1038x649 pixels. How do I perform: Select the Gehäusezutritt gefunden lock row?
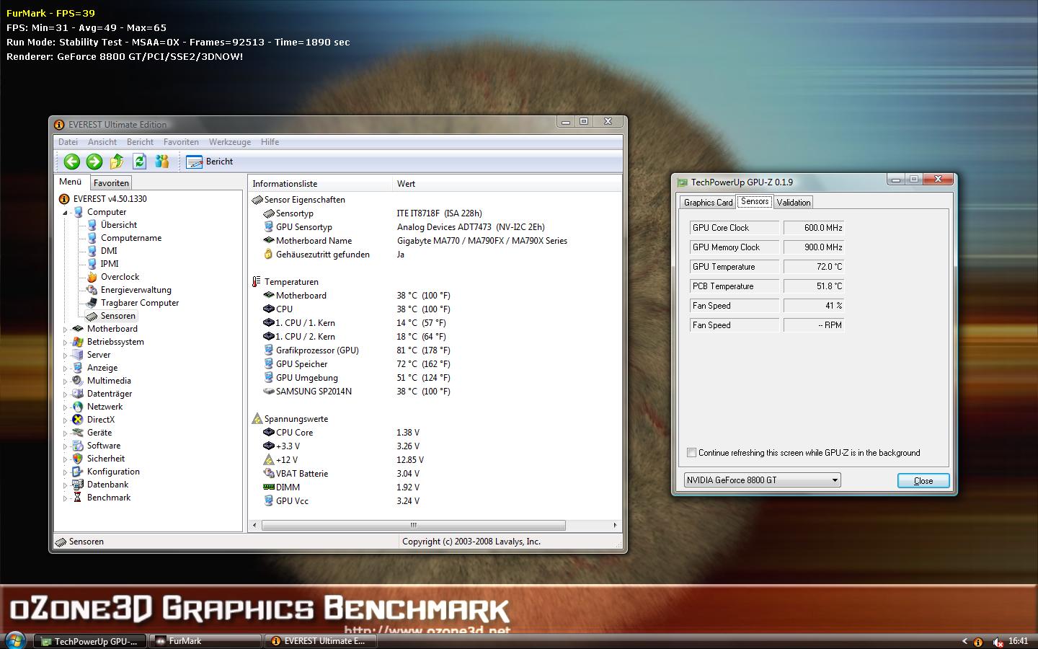pos(435,255)
